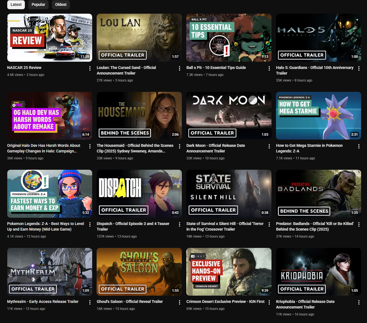The height and width of the screenshot is (323, 367).
Task: Open three-dot menu for Halo 5: Guardians trailer
Action: tap(359, 68)
